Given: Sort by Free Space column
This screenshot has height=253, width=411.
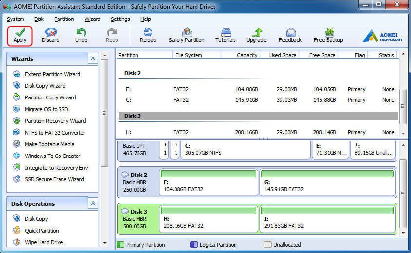Looking at the screenshot, I should click(x=319, y=55).
